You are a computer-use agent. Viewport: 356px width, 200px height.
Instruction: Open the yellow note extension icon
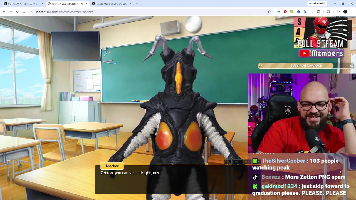[292, 12]
